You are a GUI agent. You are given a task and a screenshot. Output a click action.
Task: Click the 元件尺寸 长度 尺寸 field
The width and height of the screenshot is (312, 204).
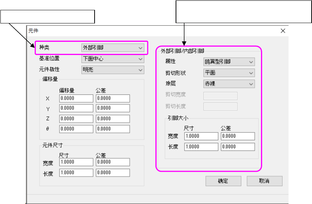point(76,173)
